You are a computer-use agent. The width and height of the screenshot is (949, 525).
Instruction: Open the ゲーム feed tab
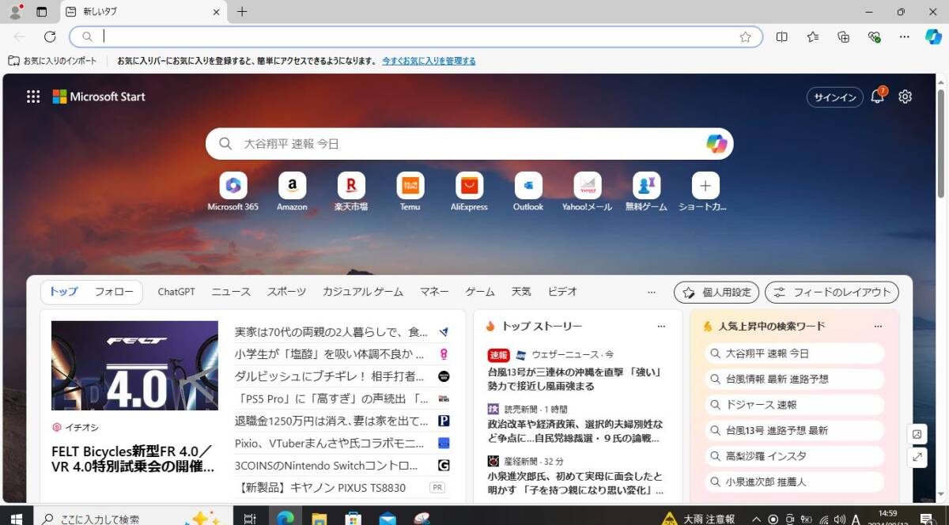tap(480, 292)
